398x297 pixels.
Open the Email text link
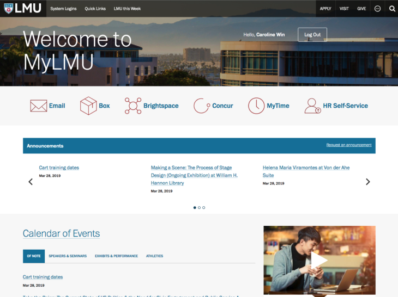coord(57,106)
